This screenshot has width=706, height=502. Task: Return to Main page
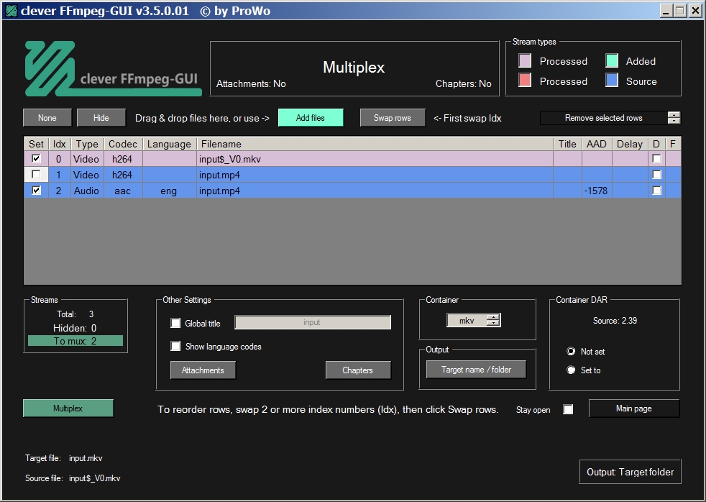coord(634,409)
